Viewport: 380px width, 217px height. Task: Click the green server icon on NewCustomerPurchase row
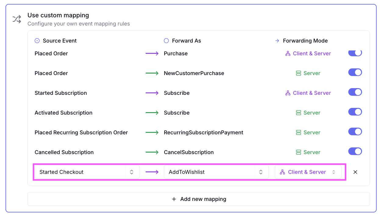coord(298,73)
